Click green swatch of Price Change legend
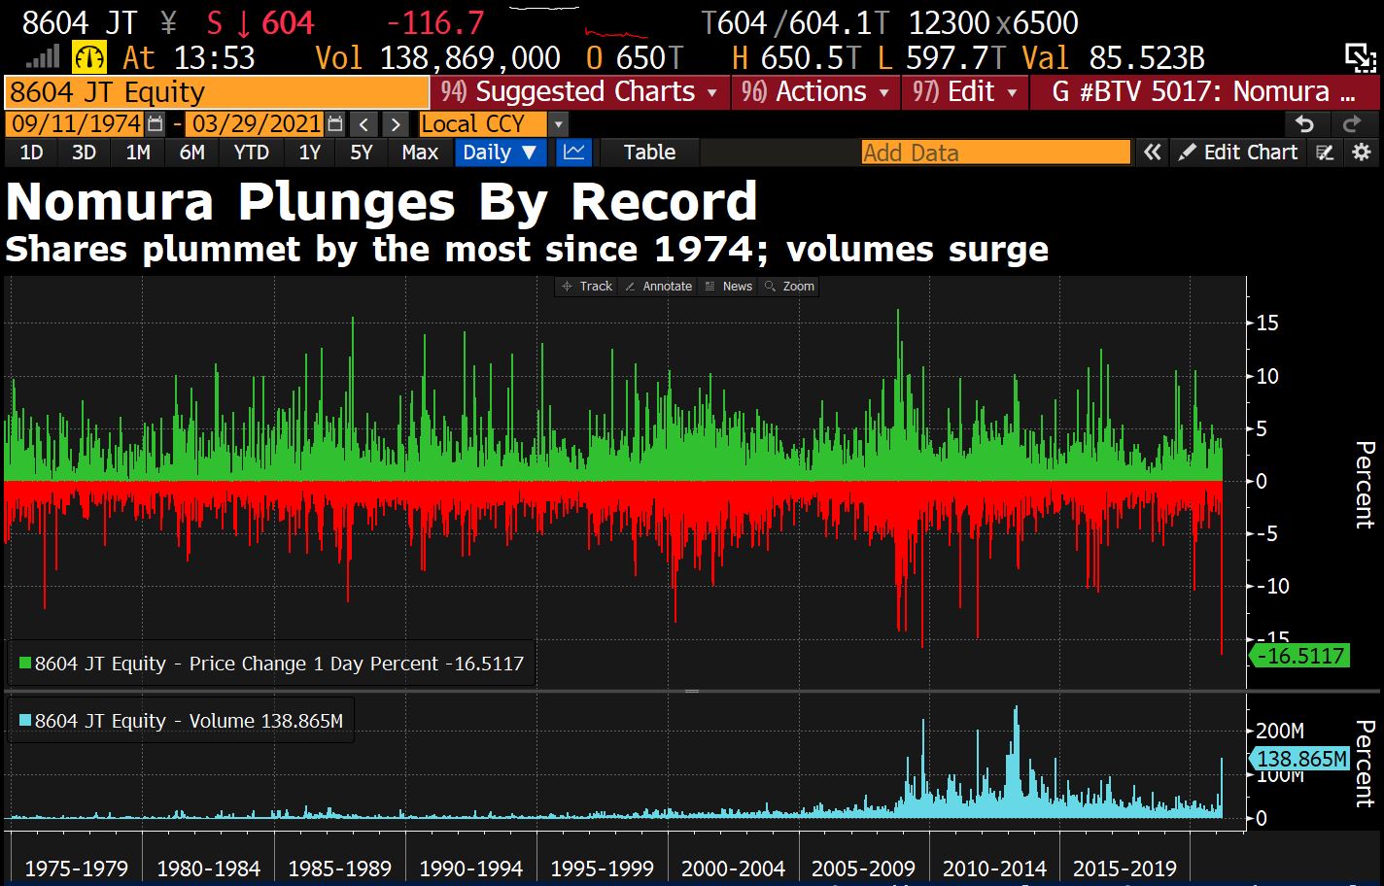The width and height of the screenshot is (1384, 886). coord(25,664)
